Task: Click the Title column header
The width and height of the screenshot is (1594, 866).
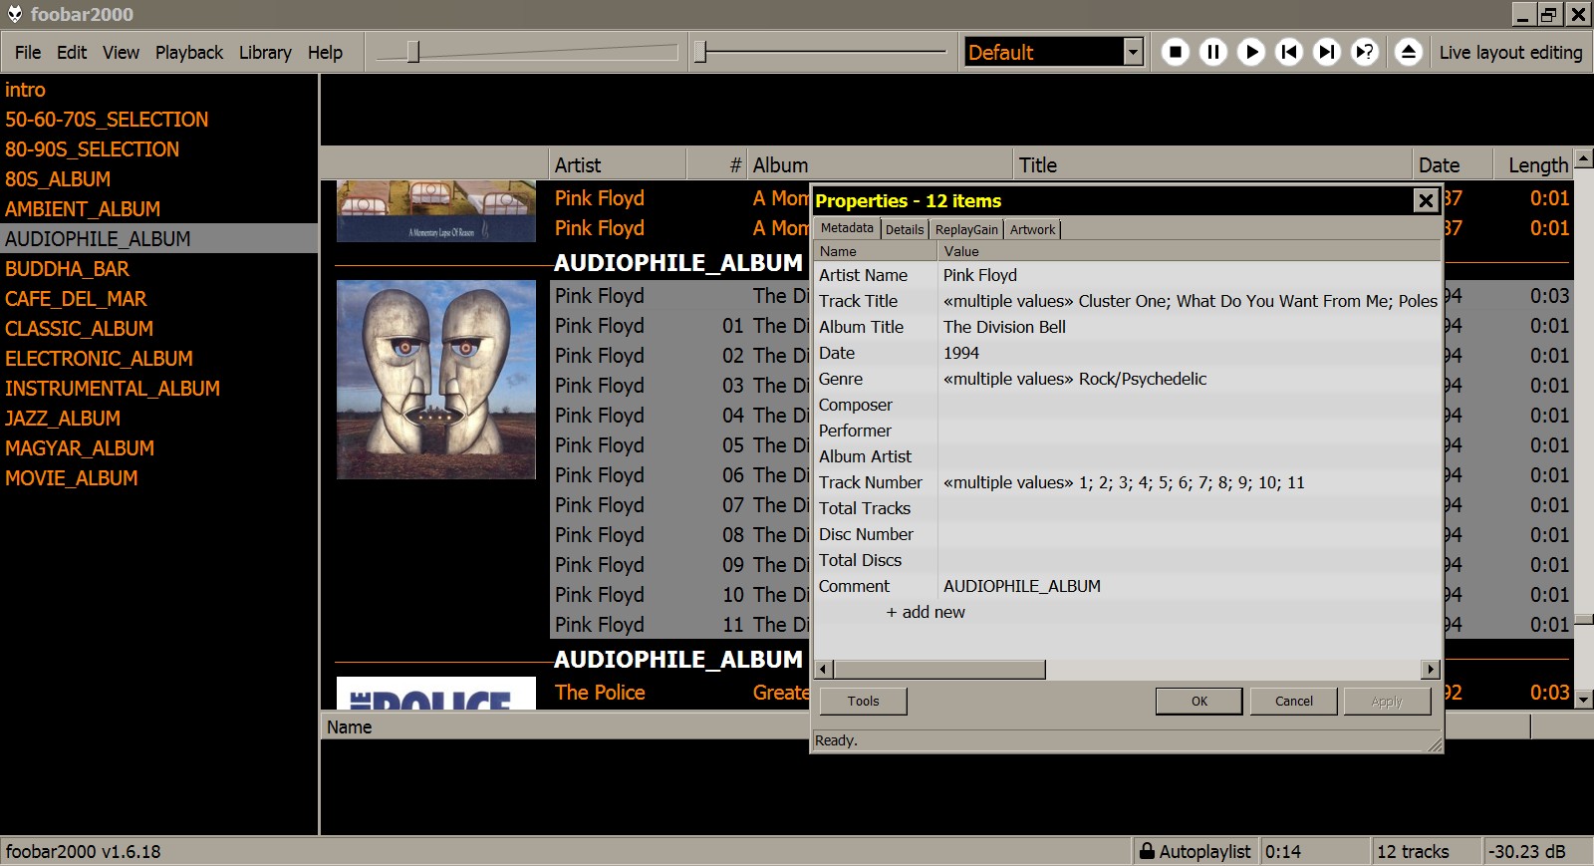Action: coord(1212,164)
